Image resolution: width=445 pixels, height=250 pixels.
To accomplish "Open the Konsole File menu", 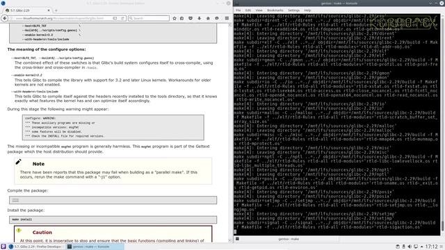I will point(238,10).
